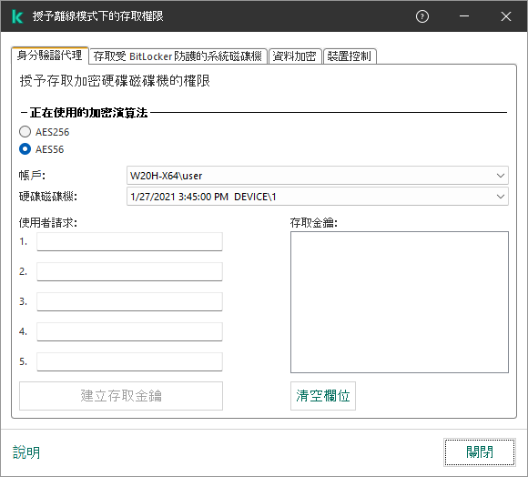Image resolution: width=528 pixels, height=477 pixels.
Task: Focus user request input field 5
Action: [129, 361]
